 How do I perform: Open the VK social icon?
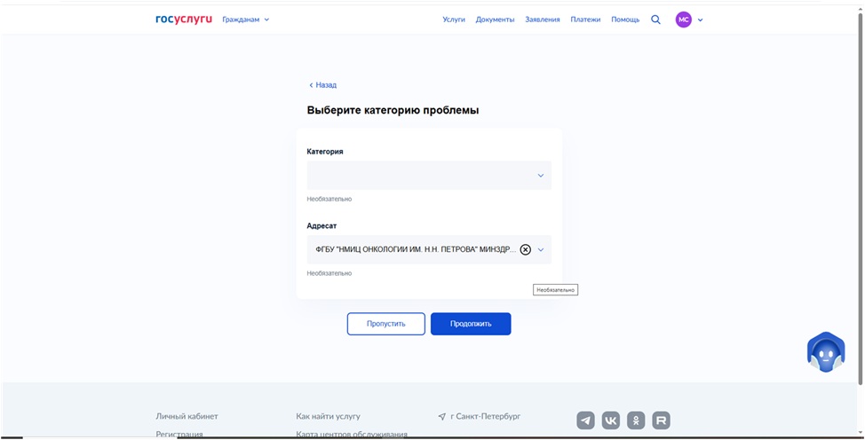[611, 420]
